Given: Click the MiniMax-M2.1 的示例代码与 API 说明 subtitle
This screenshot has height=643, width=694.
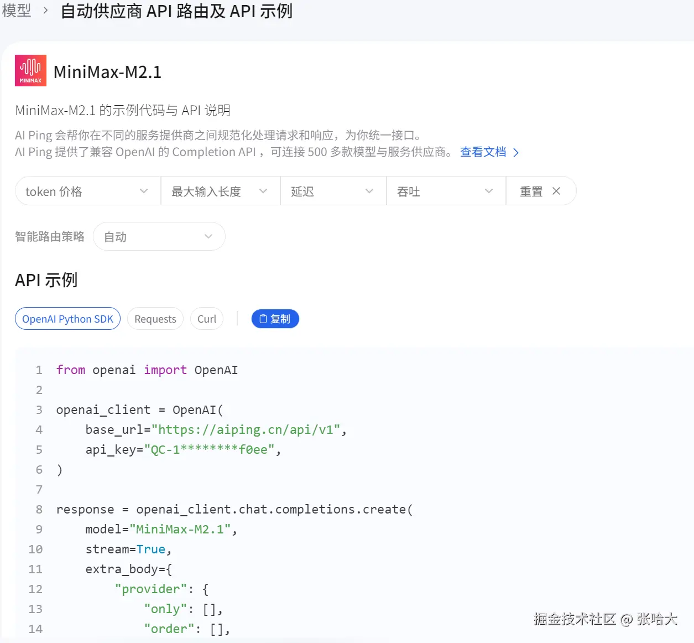Looking at the screenshot, I should click(123, 110).
